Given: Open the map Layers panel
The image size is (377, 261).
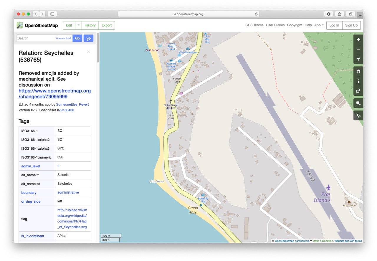Looking at the screenshot, I should (358, 71).
